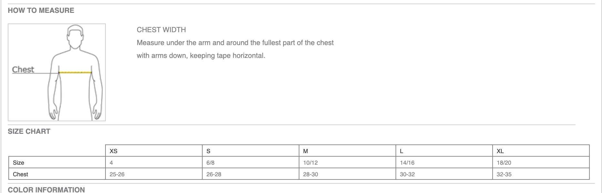Click the 26-28 chest measurement cell

tap(214, 174)
